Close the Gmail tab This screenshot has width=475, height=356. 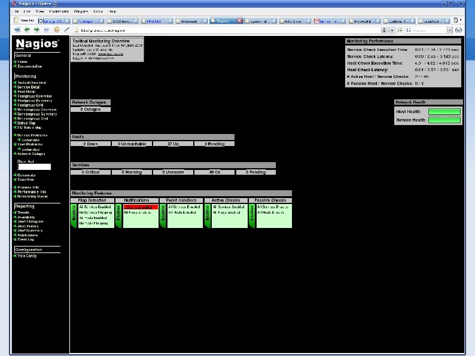click(343, 21)
